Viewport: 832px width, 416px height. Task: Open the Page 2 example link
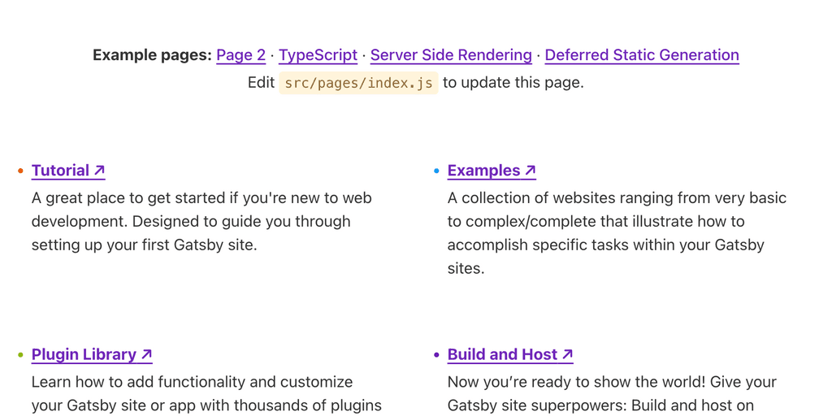[240, 55]
